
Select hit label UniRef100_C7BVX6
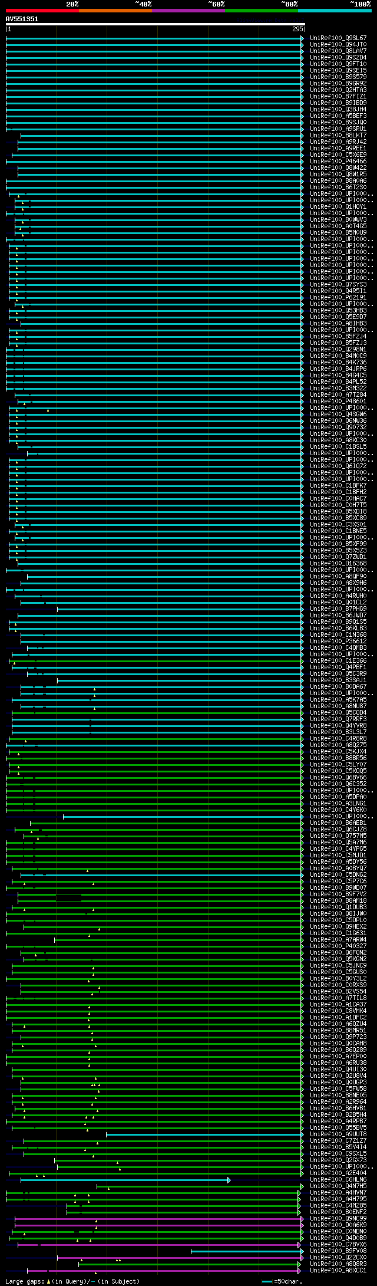point(338,1245)
